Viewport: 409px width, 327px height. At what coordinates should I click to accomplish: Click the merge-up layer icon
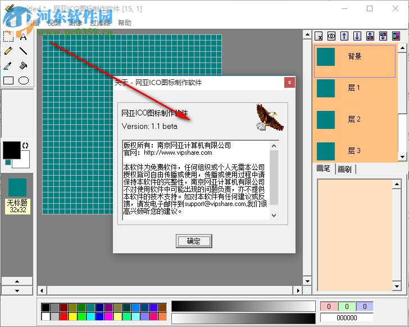click(x=370, y=36)
